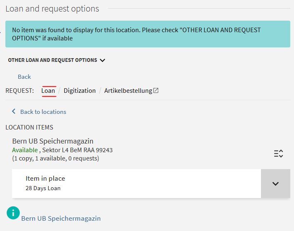Click the left arrow icon before Back to locations
294x231 pixels.
coord(14,111)
